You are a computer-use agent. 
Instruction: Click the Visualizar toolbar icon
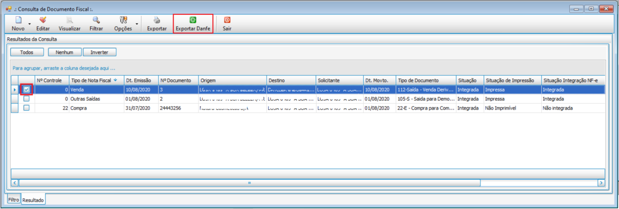[70, 20]
